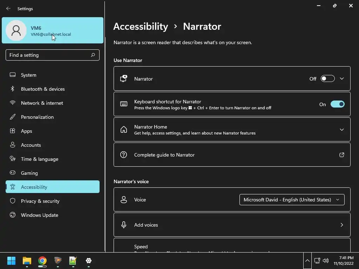Turn on the Narrator toggle
Screen dimensions: 359x269
pos(328,79)
